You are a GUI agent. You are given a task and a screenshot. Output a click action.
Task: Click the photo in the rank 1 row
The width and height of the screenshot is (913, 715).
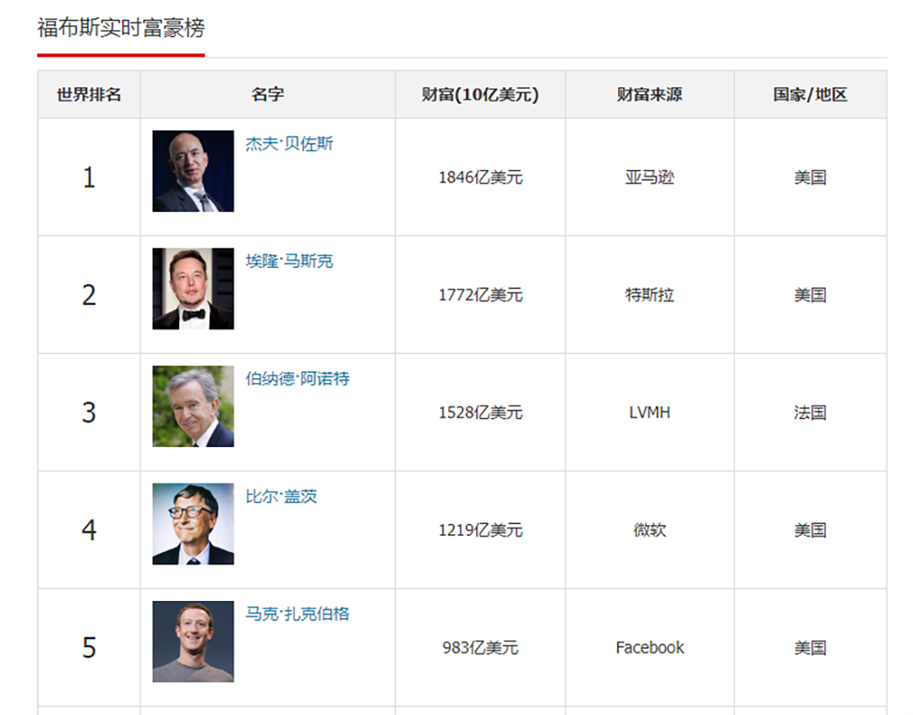tap(193, 171)
